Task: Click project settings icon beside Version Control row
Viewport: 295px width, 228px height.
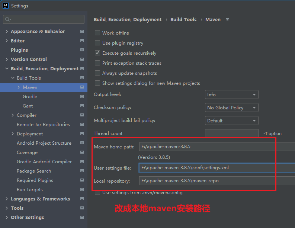Action: coord(82,60)
